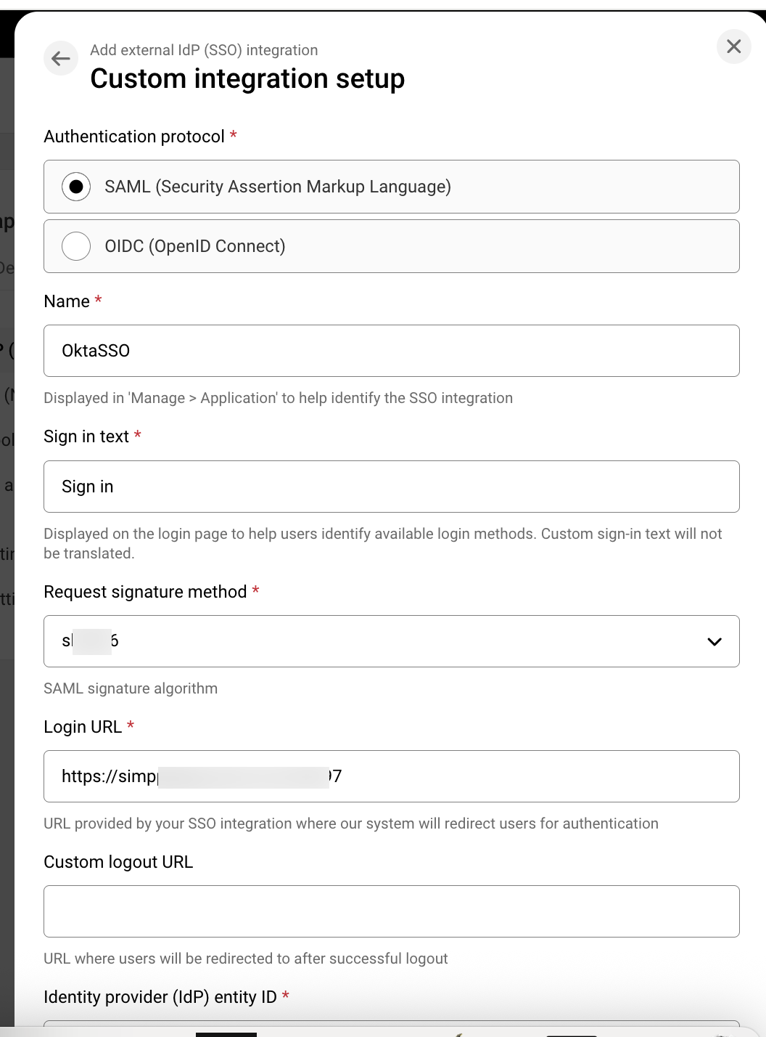Click the empty Custom logout URL field
Screen dimensions: 766x1037
coord(391,911)
